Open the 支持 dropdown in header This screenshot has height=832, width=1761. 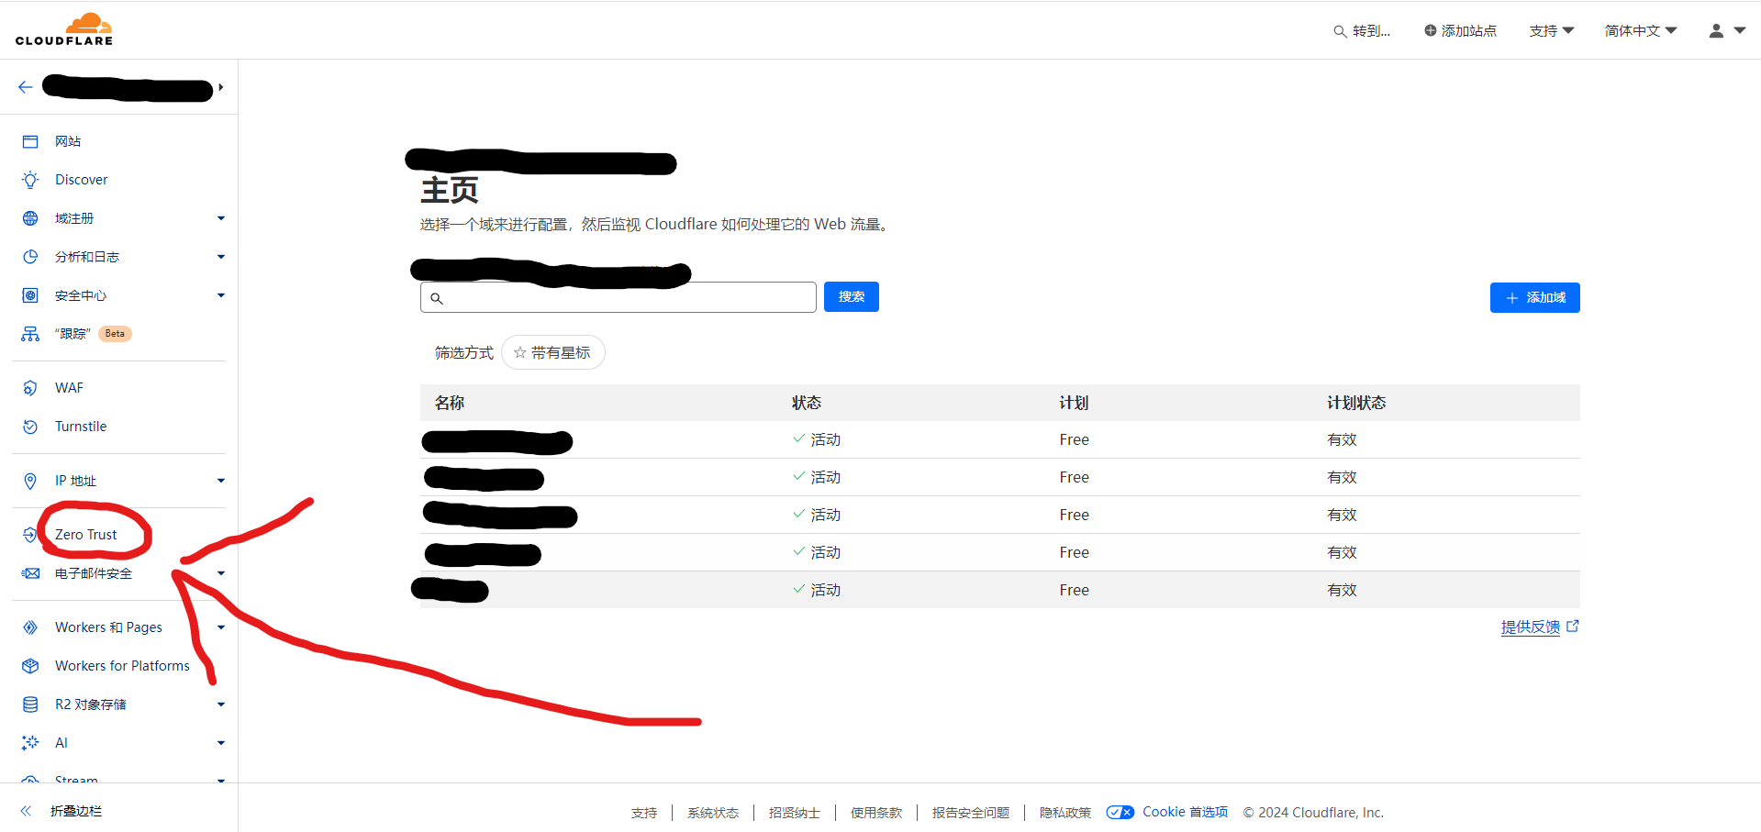pos(1551,30)
